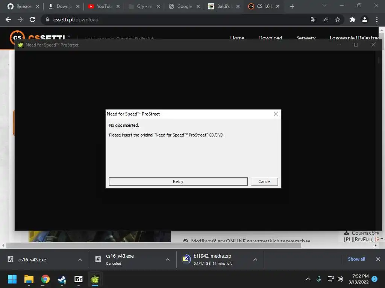Close the YouTube tab

[118, 6]
